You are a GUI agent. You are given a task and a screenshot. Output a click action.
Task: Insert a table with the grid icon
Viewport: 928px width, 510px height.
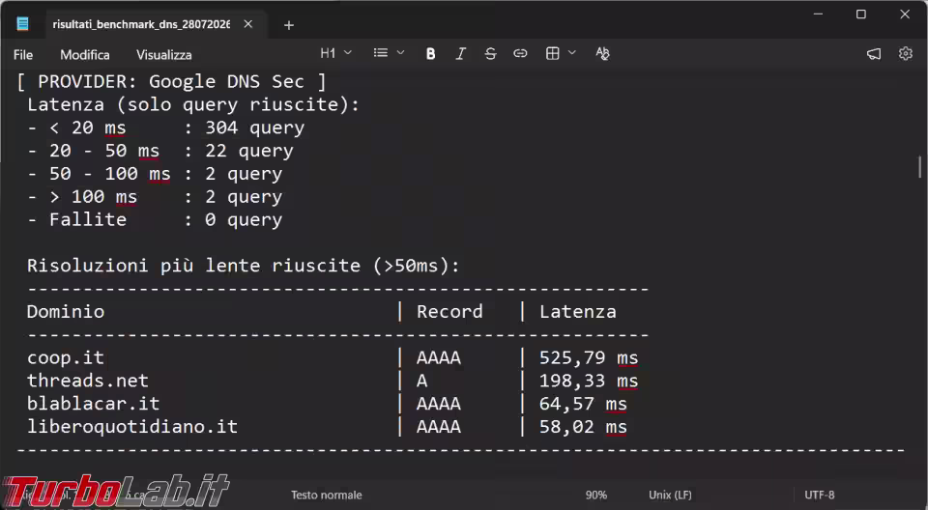(x=553, y=54)
